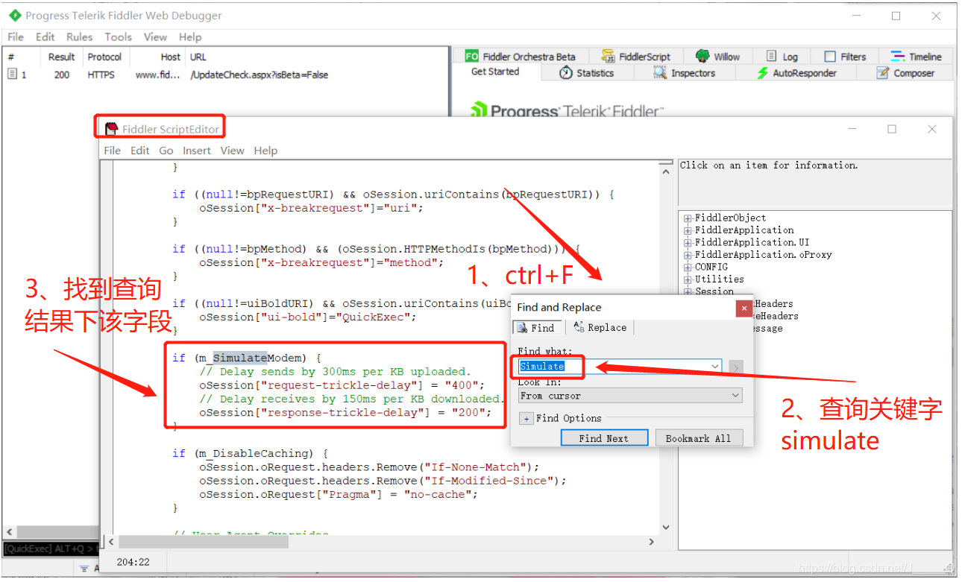Viewport: 962px width, 582px height.
Task: Open Help menu in ScriptEditor window
Action: pos(265,150)
